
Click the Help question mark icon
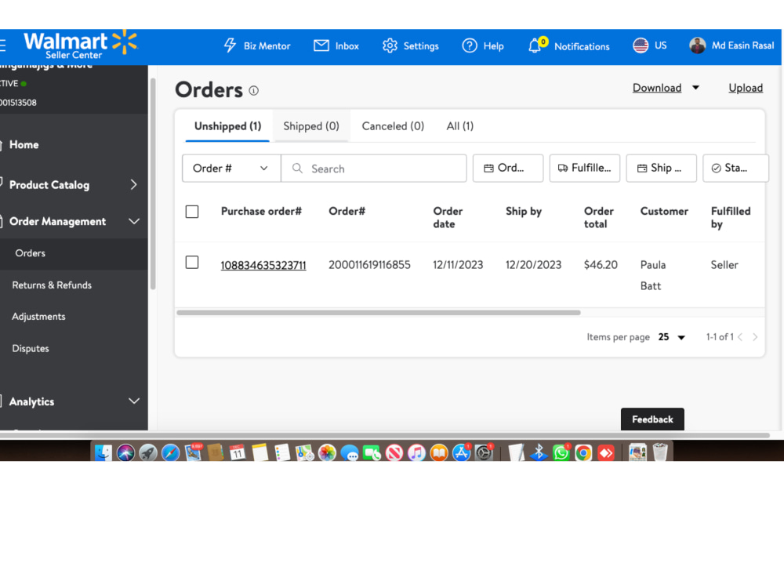click(x=469, y=45)
